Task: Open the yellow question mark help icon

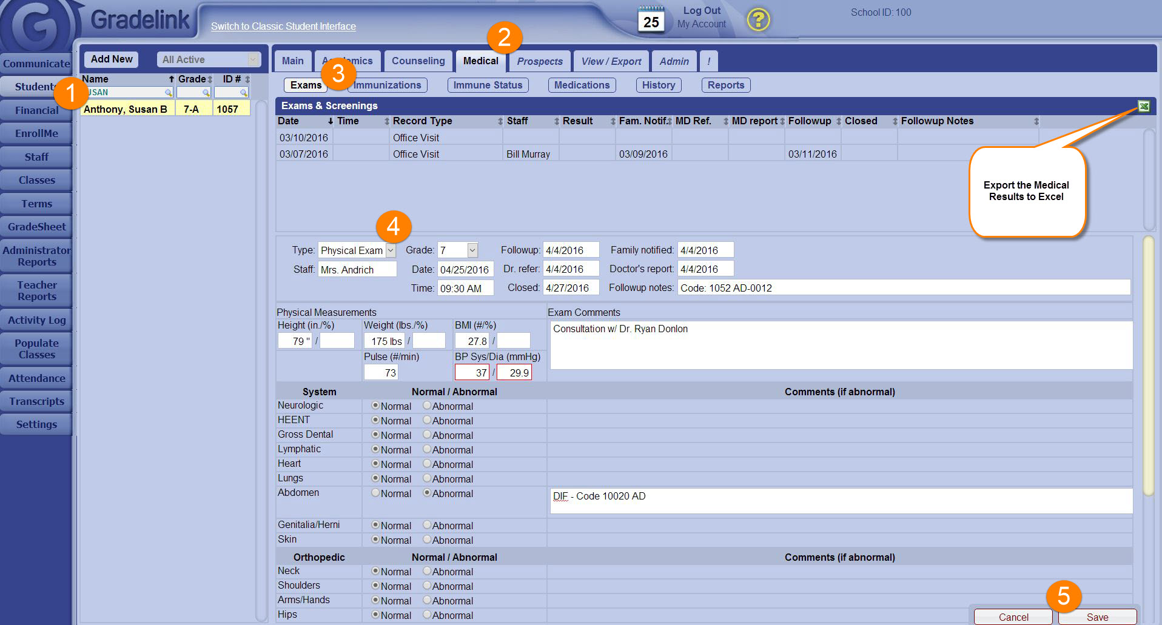Action: tap(758, 20)
